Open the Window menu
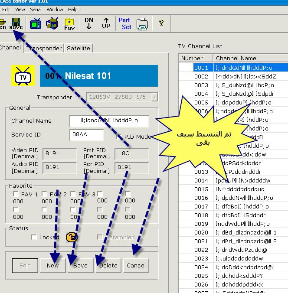Viewport: 288px width, 293px height. [x=55, y=10]
